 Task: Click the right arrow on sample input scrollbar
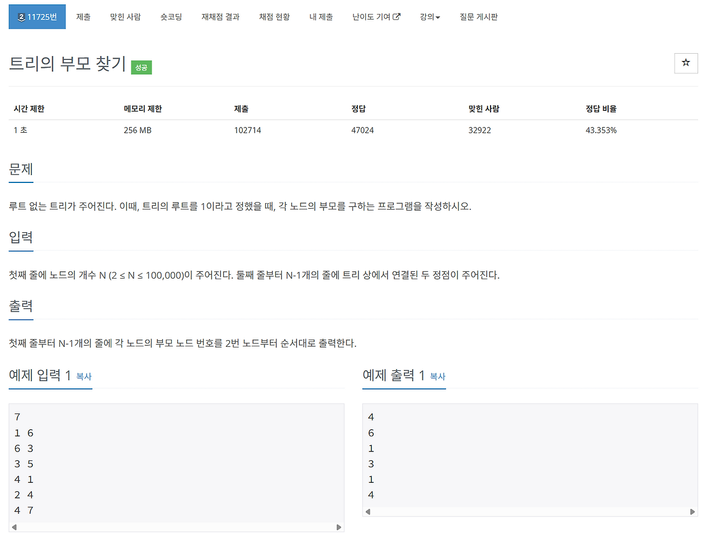(x=340, y=526)
